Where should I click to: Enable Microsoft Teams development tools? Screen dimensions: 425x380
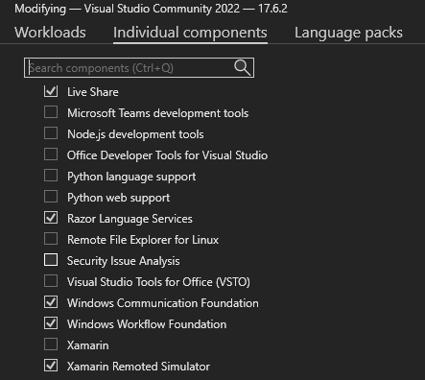51,112
